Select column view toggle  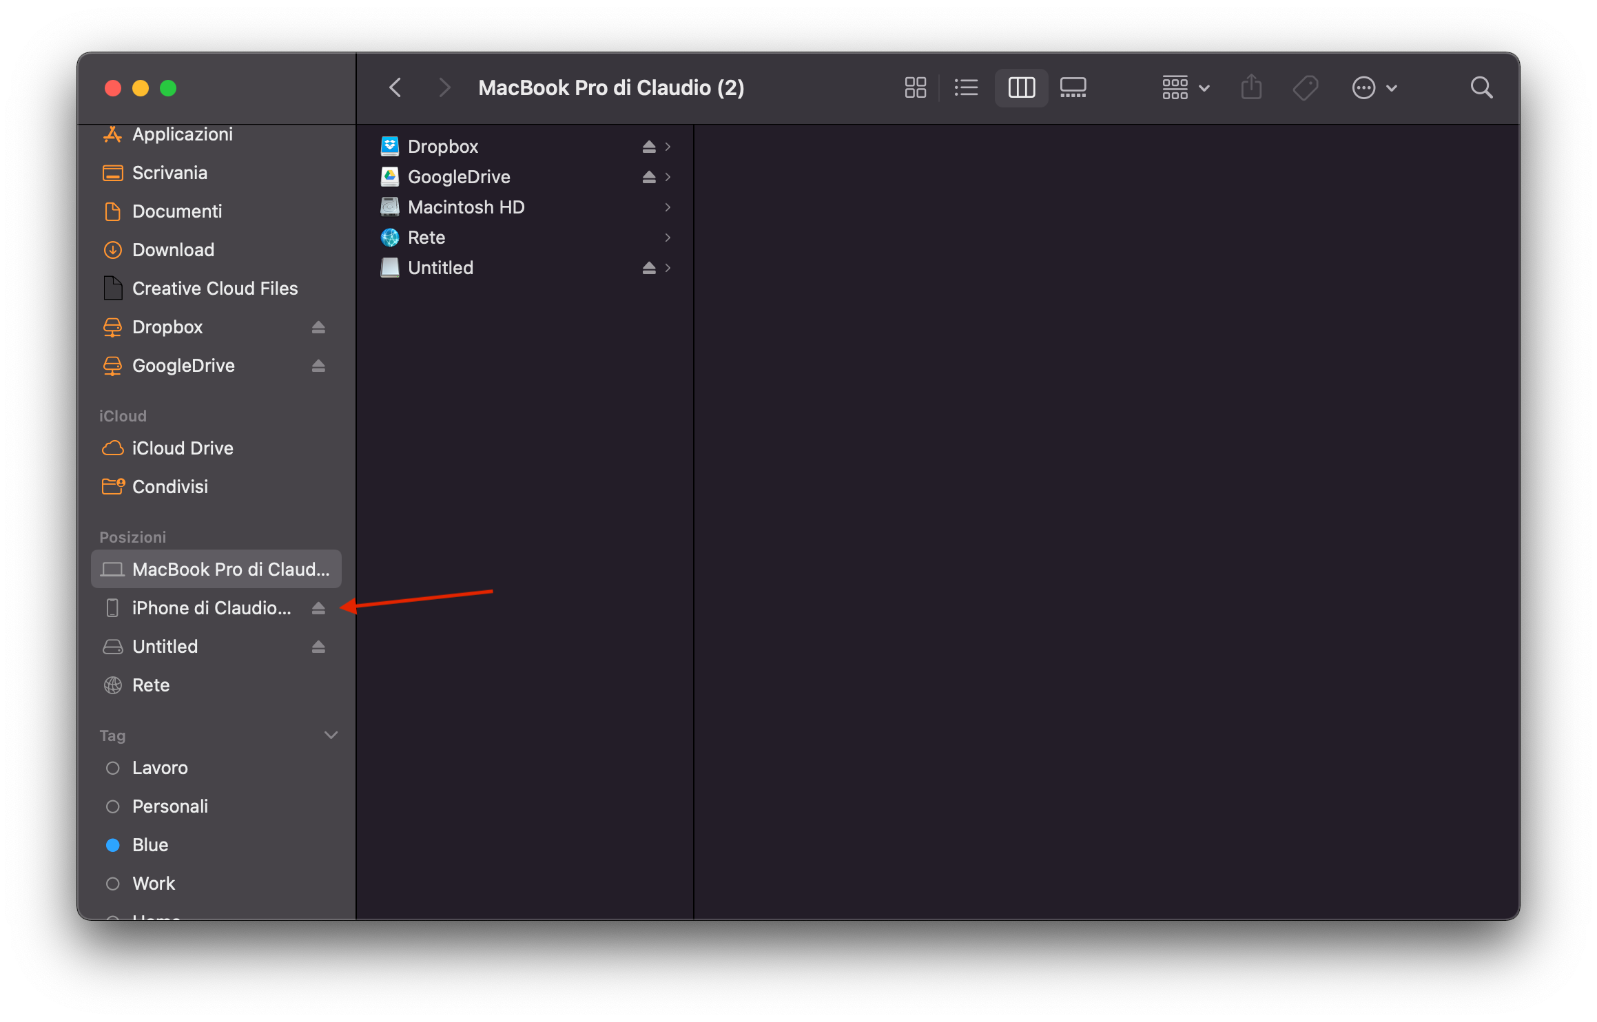(x=1021, y=87)
